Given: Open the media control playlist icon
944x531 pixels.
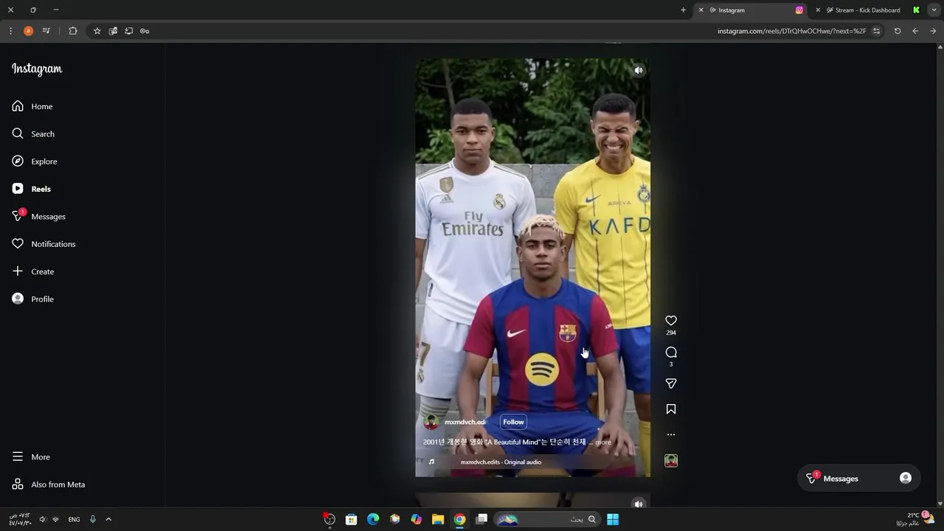Looking at the screenshot, I should click(x=46, y=31).
